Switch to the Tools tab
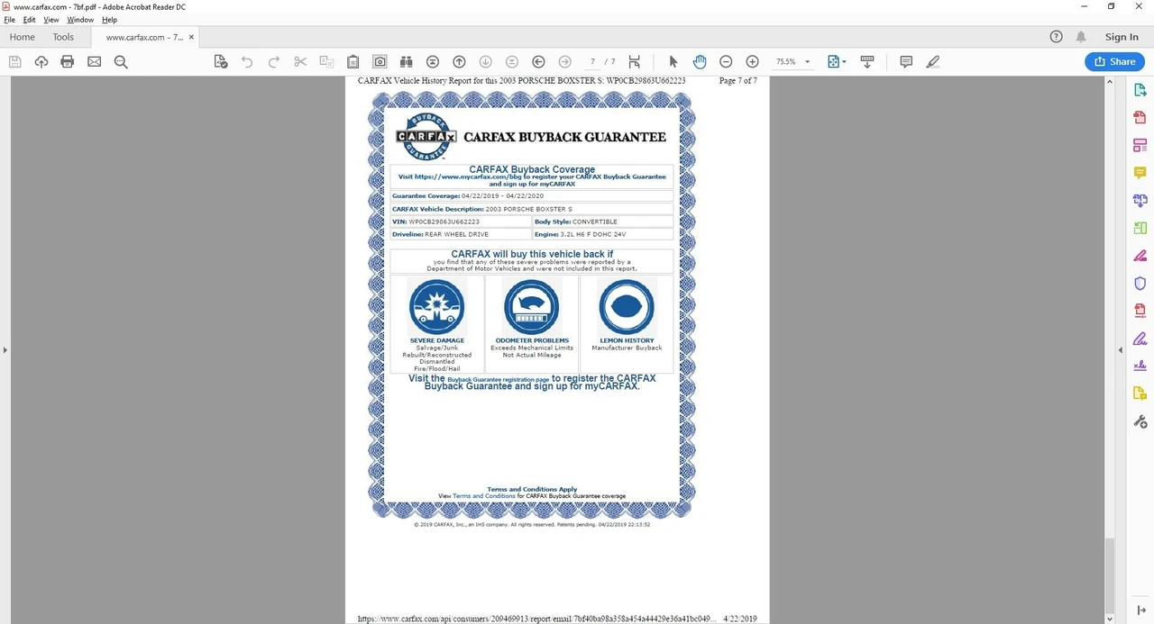 tap(63, 37)
